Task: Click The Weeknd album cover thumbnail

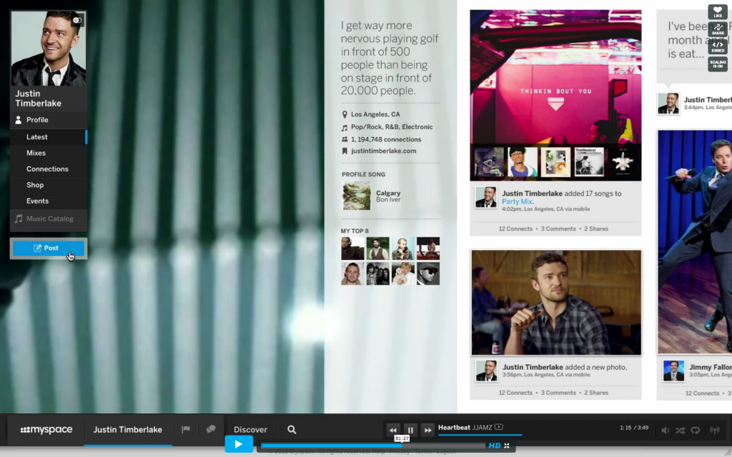Action: point(589,162)
